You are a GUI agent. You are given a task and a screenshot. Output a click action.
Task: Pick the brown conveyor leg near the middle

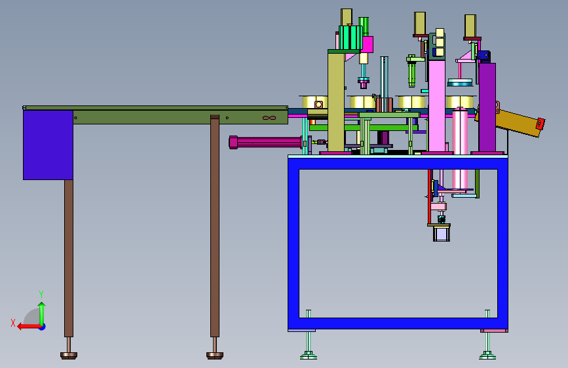point(215,226)
